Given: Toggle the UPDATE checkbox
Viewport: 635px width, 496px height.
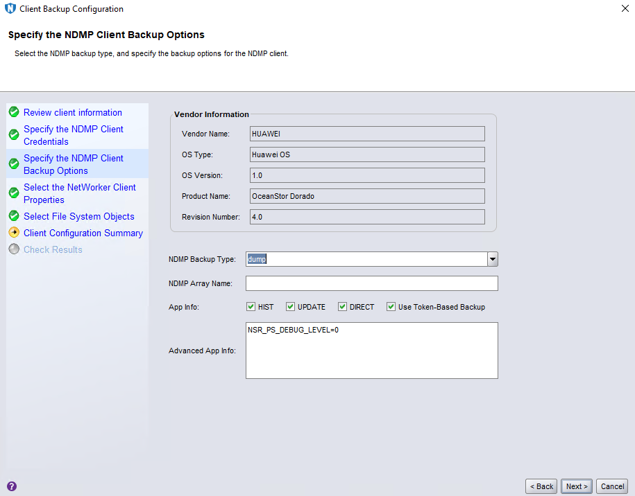Looking at the screenshot, I should pyautogui.click(x=290, y=307).
